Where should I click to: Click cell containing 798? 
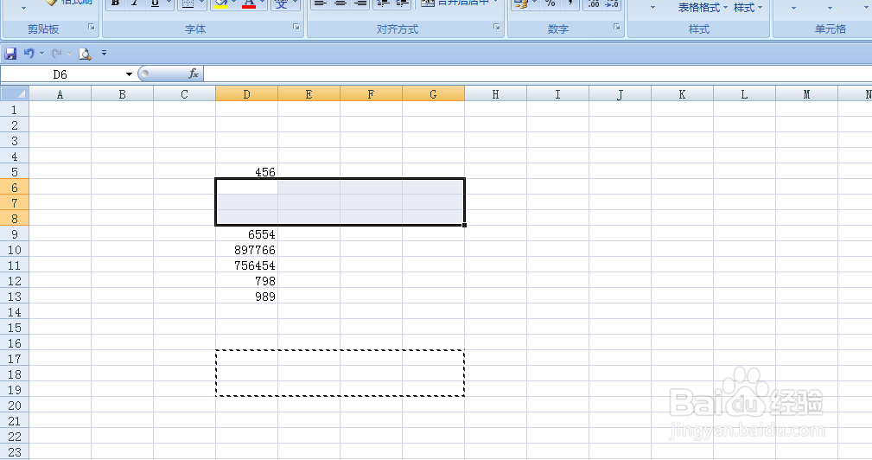[x=247, y=281]
